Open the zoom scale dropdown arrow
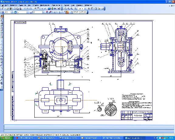 pos(85,9)
